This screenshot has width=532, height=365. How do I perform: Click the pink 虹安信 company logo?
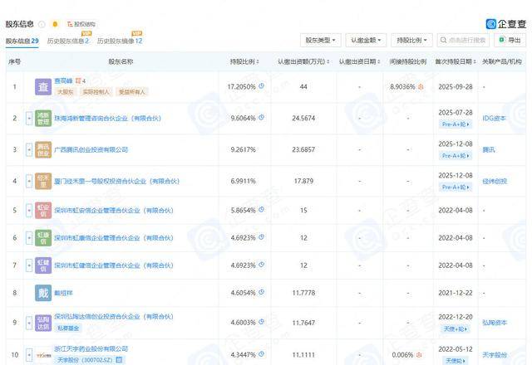(x=43, y=210)
